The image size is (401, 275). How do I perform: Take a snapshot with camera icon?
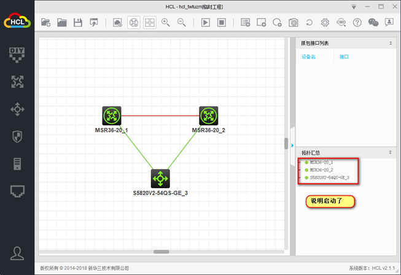(x=294, y=23)
